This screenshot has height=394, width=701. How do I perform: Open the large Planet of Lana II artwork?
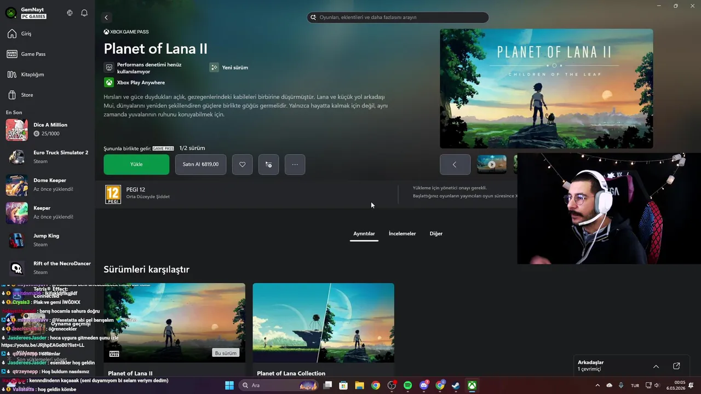click(546, 89)
